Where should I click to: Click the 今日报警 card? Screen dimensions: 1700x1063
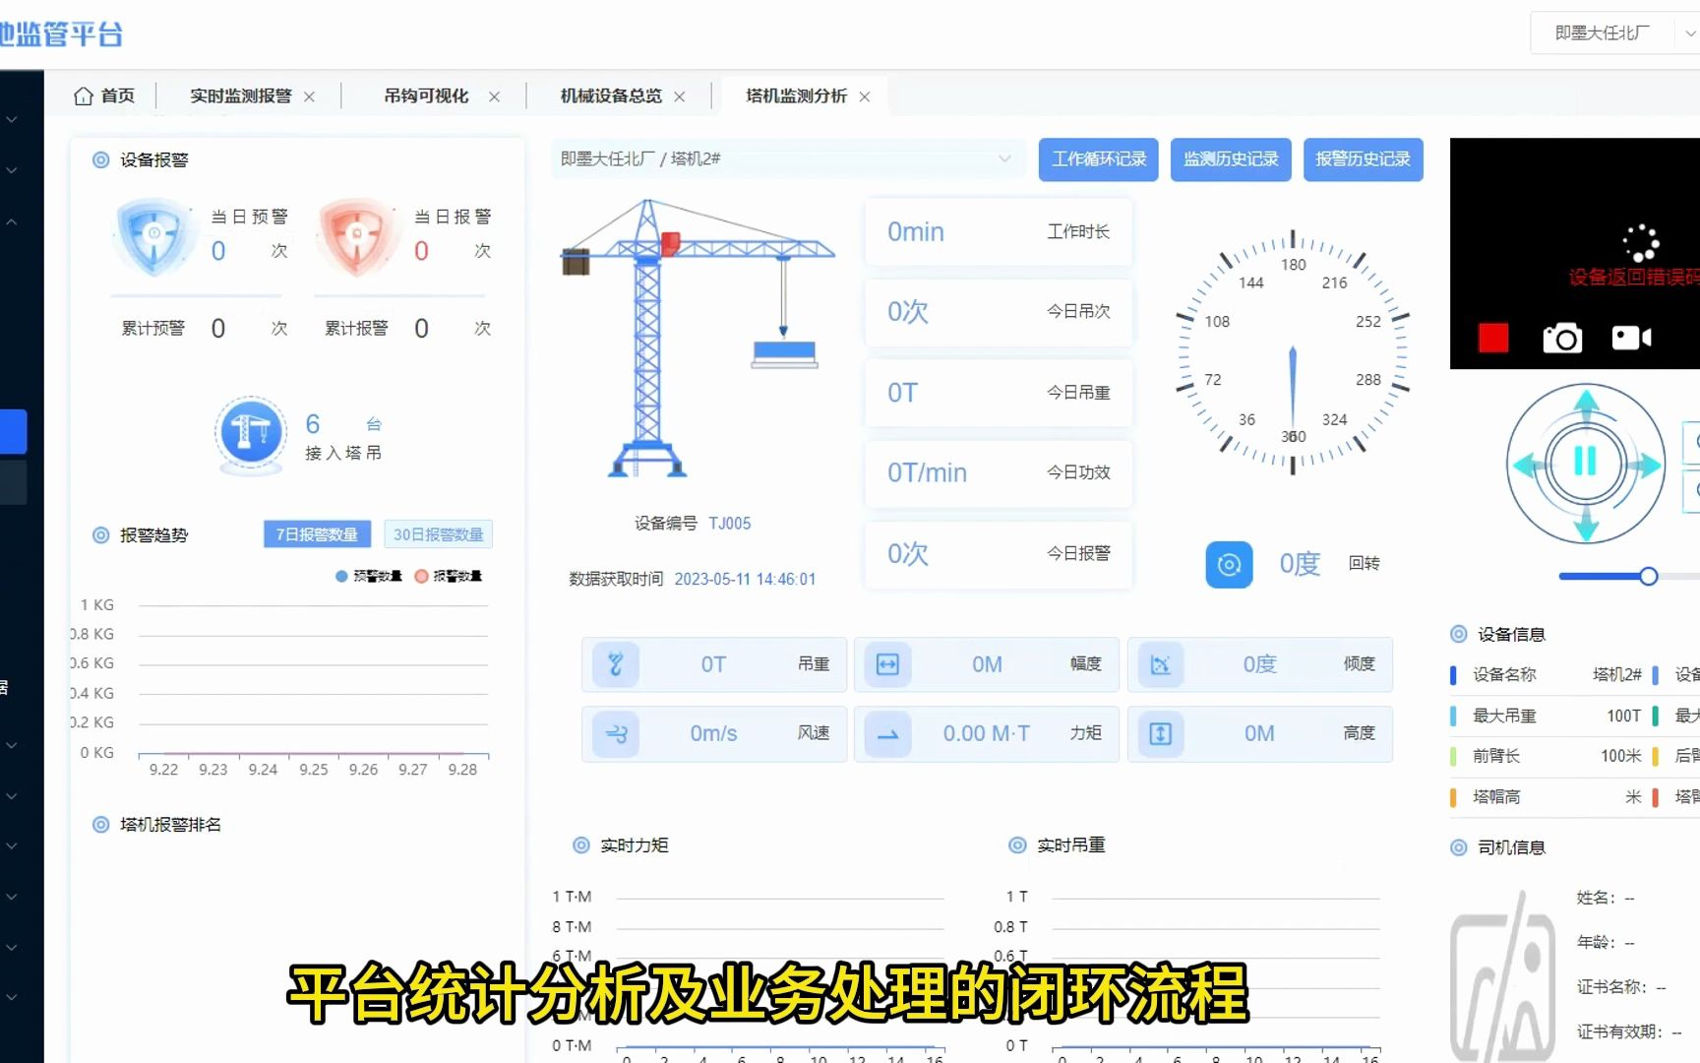click(999, 554)
